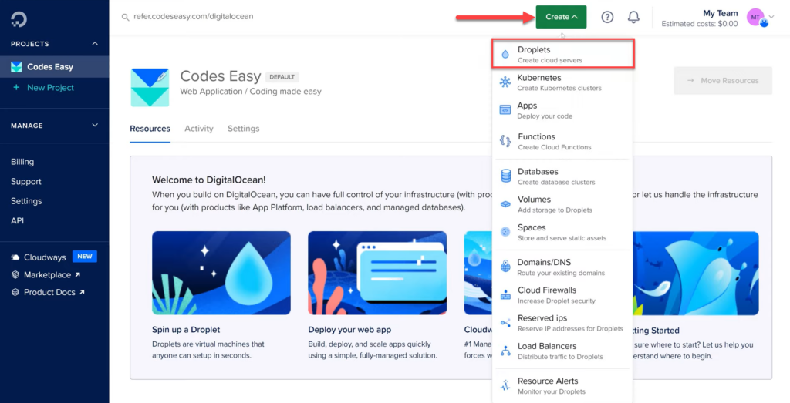790x403 pixels.
Task: Select Databases in Create menu
Action: (562, 176)
